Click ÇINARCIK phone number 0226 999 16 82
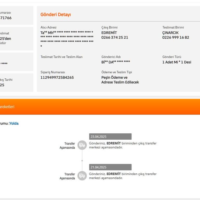The image size is (200, 200). click(176, 37)
